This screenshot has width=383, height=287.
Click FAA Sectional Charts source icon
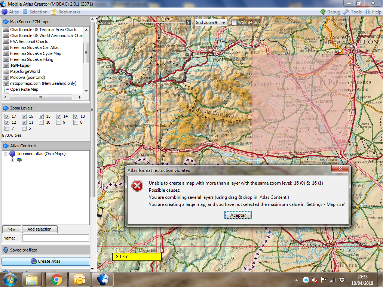pos(6,41)
